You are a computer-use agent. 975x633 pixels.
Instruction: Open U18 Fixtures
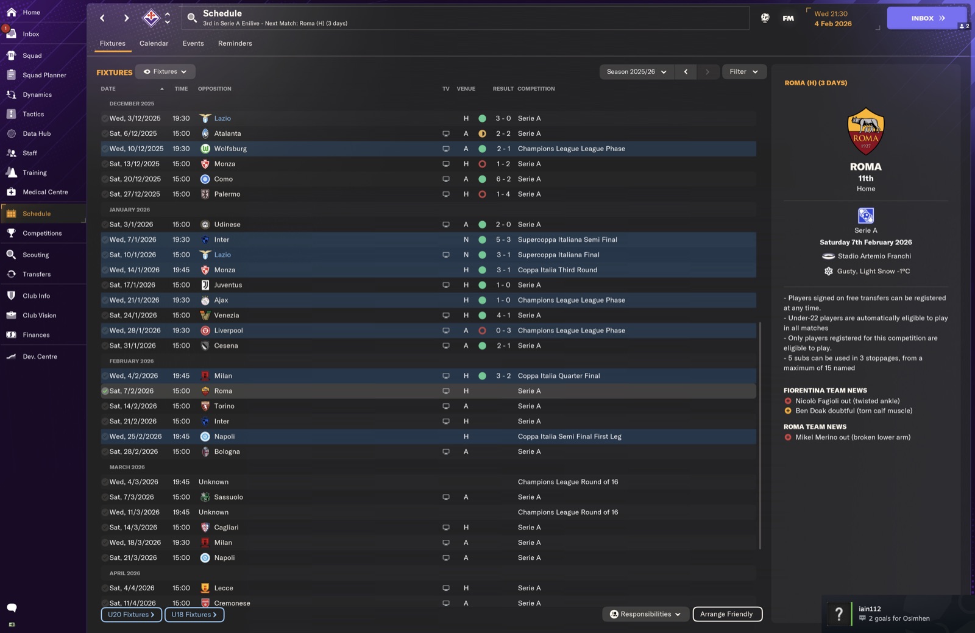tap(194, 615)
